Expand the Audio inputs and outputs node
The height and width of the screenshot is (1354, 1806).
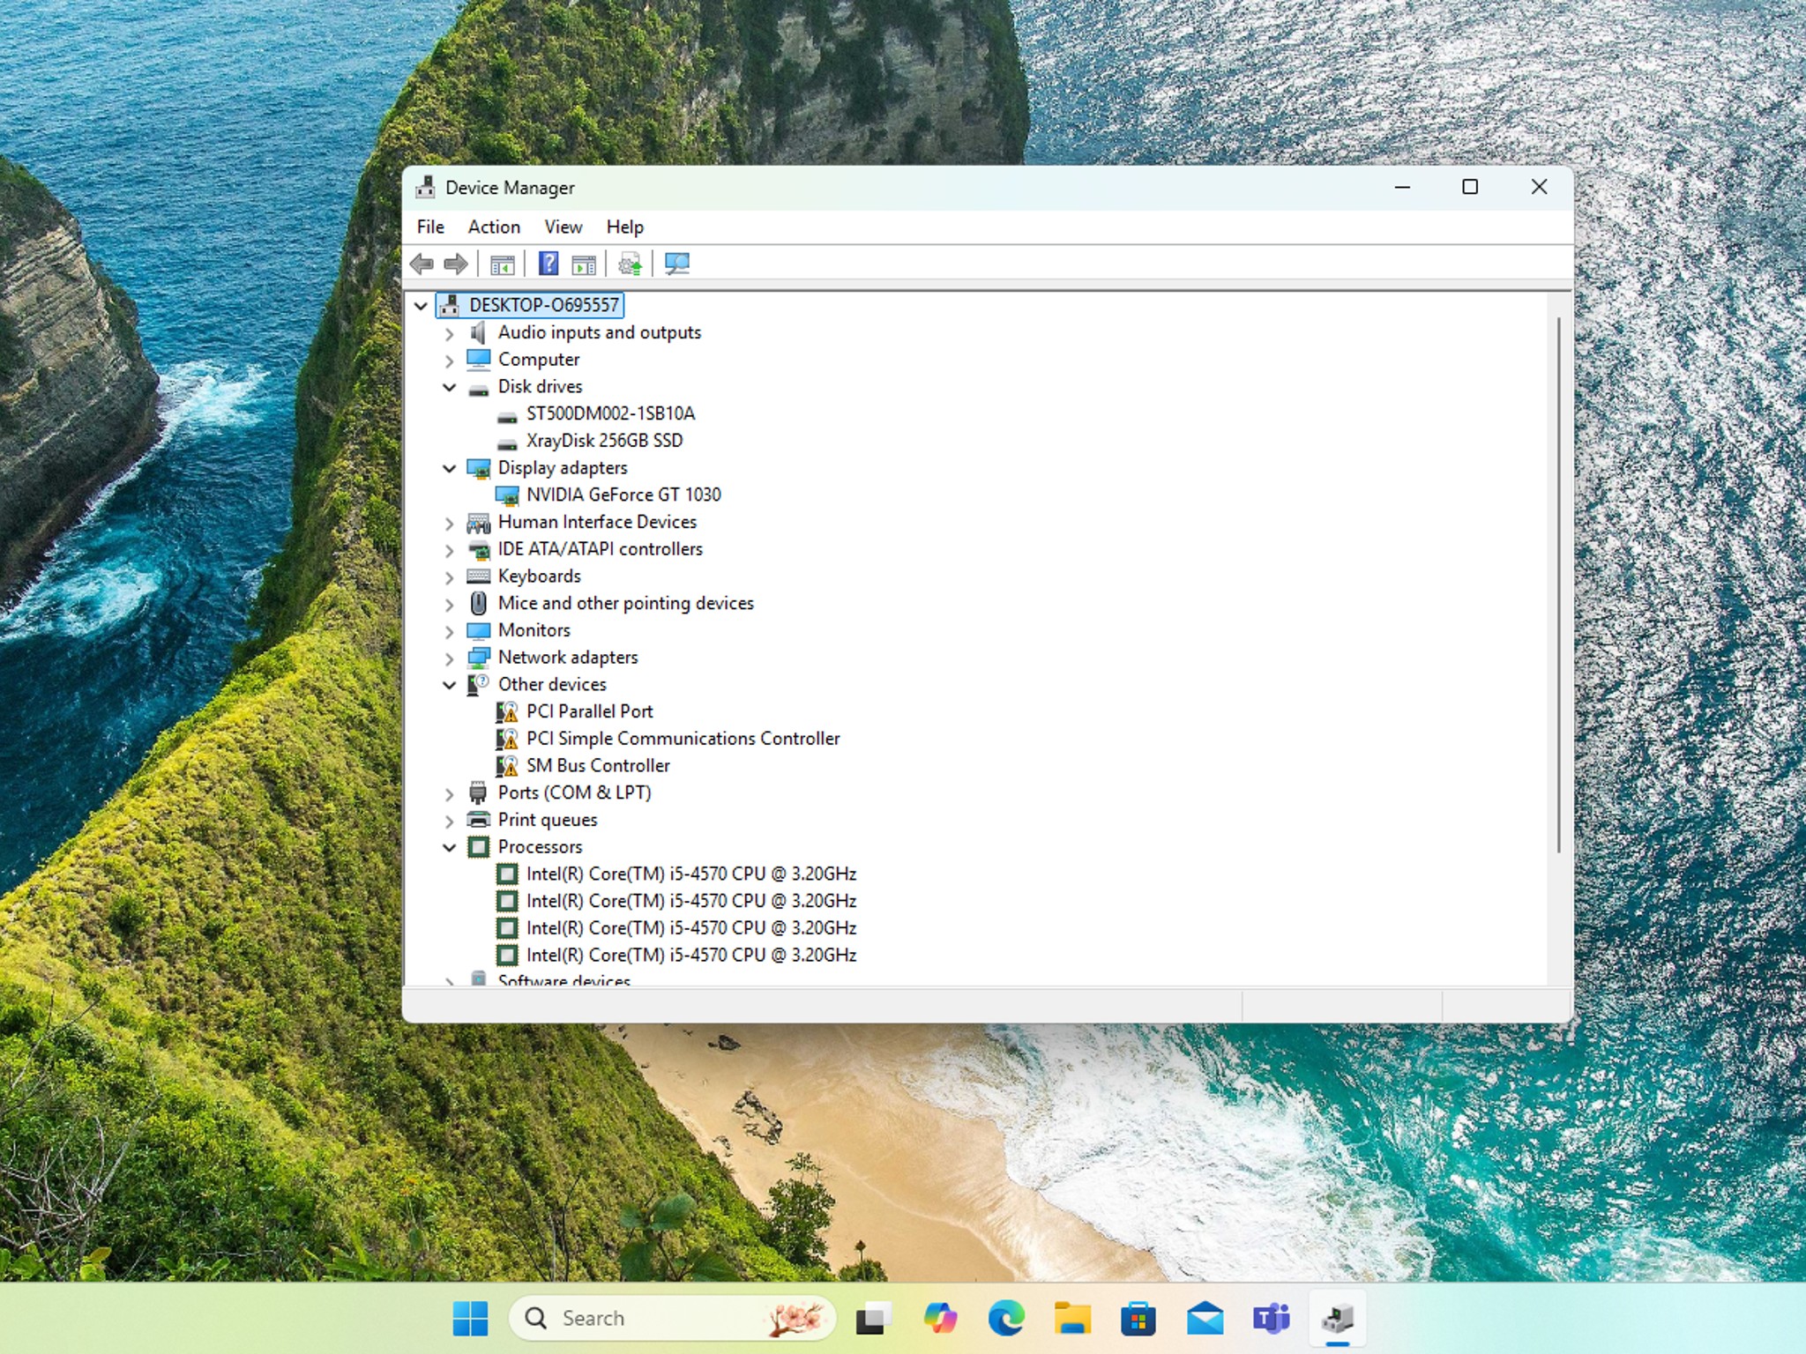pyautogui.click(x=450, y=333)
